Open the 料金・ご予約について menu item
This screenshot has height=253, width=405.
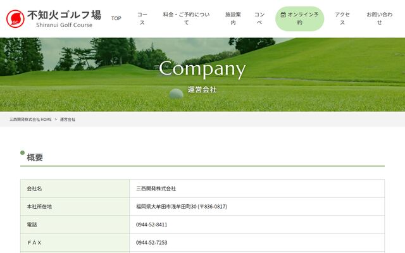(187, 18)
